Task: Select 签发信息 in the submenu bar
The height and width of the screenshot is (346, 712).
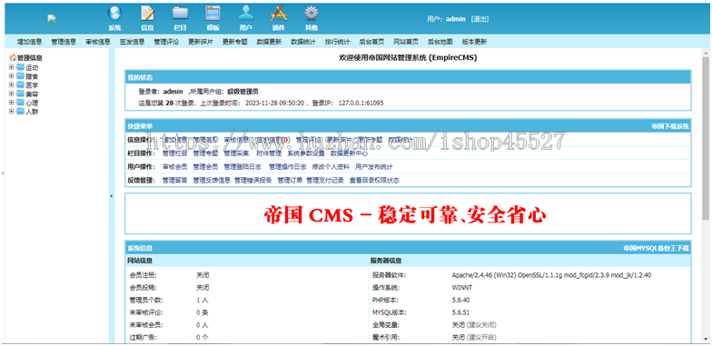Action: tap(133, 42)
